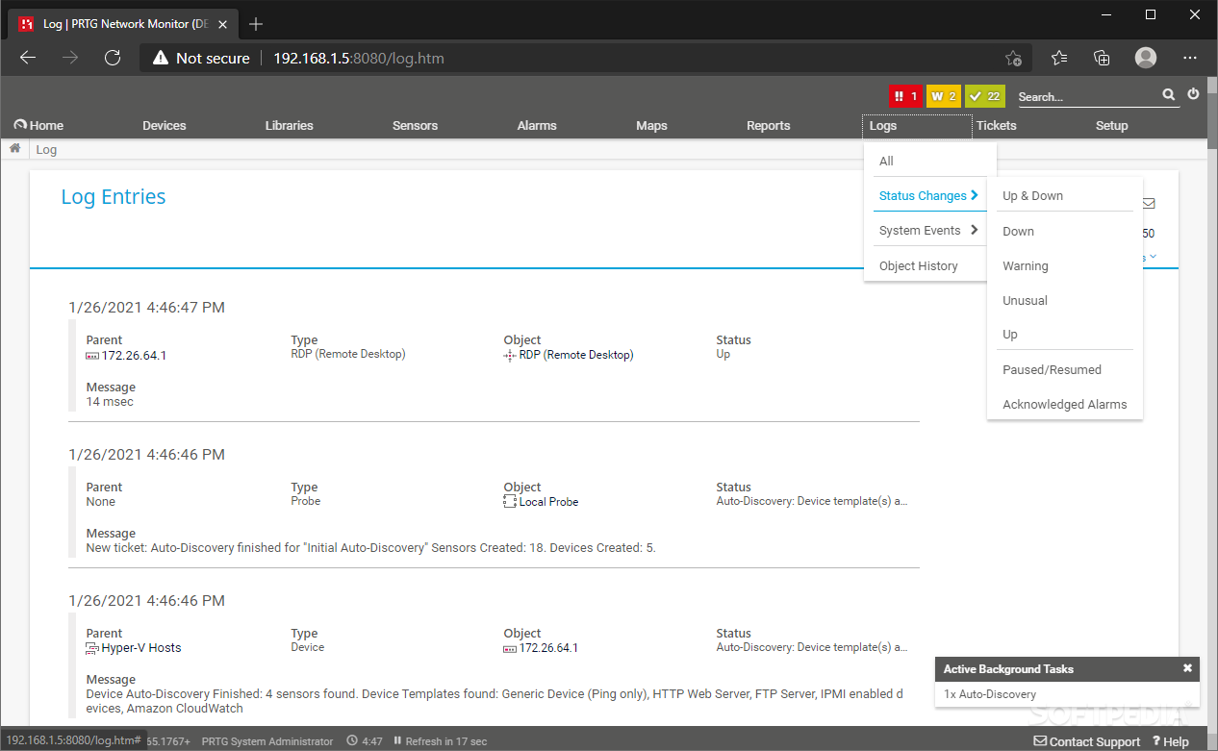This screenshot has height=751, width=1218.
Task: Open the Tickets menu
Action: tap(997, 125)
